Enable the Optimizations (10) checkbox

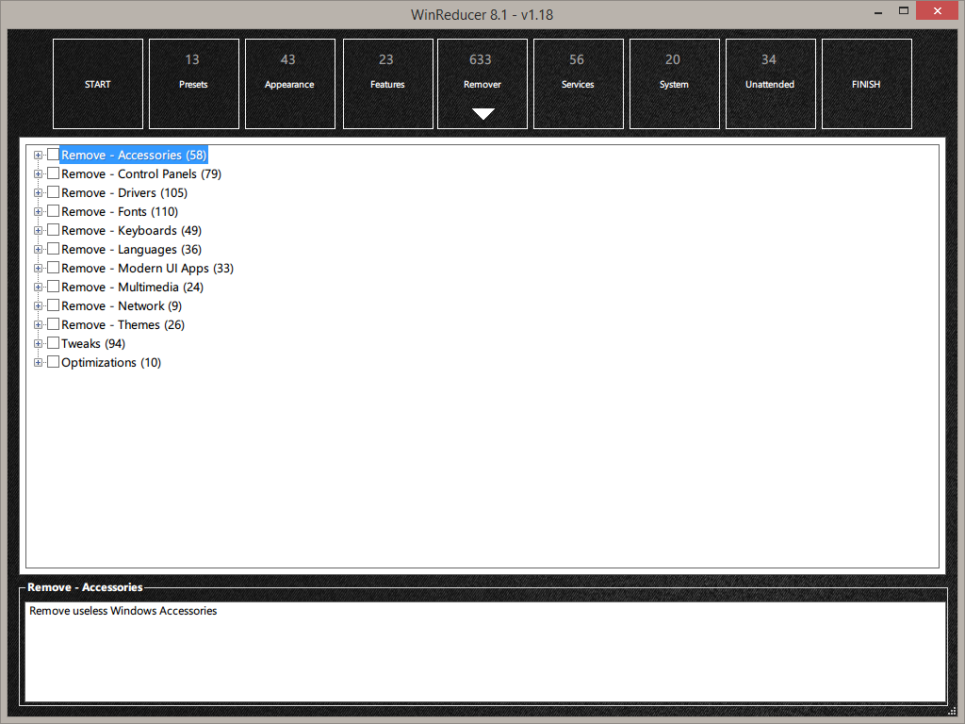tap(54, 362)
